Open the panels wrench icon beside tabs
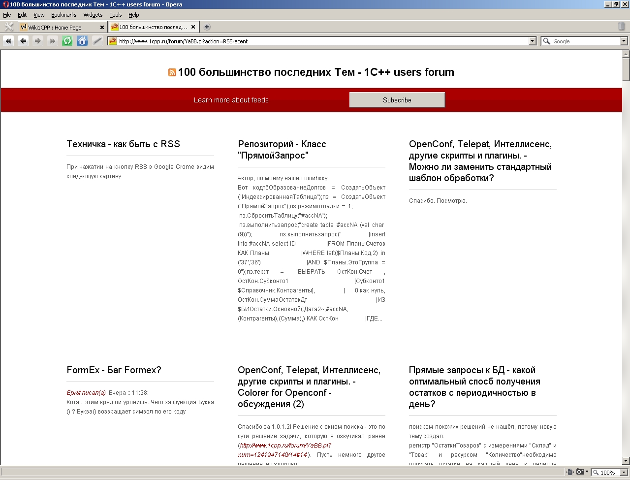 tap(8, 27)
